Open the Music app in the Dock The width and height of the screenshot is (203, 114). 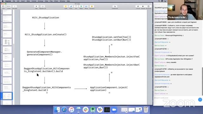(x=71, y=110)
